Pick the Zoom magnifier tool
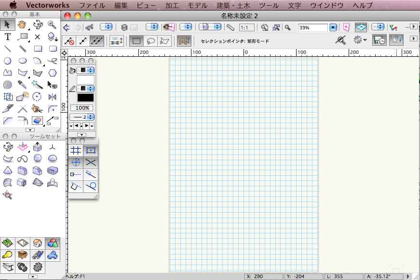420x280 pixels. point(52,25)
